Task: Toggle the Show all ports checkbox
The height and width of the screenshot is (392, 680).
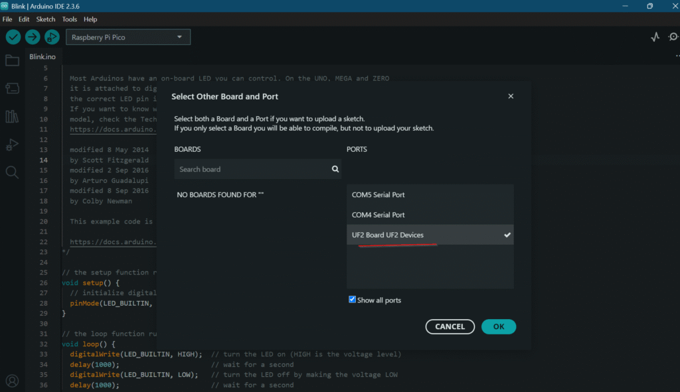Action: click(352, 300)
